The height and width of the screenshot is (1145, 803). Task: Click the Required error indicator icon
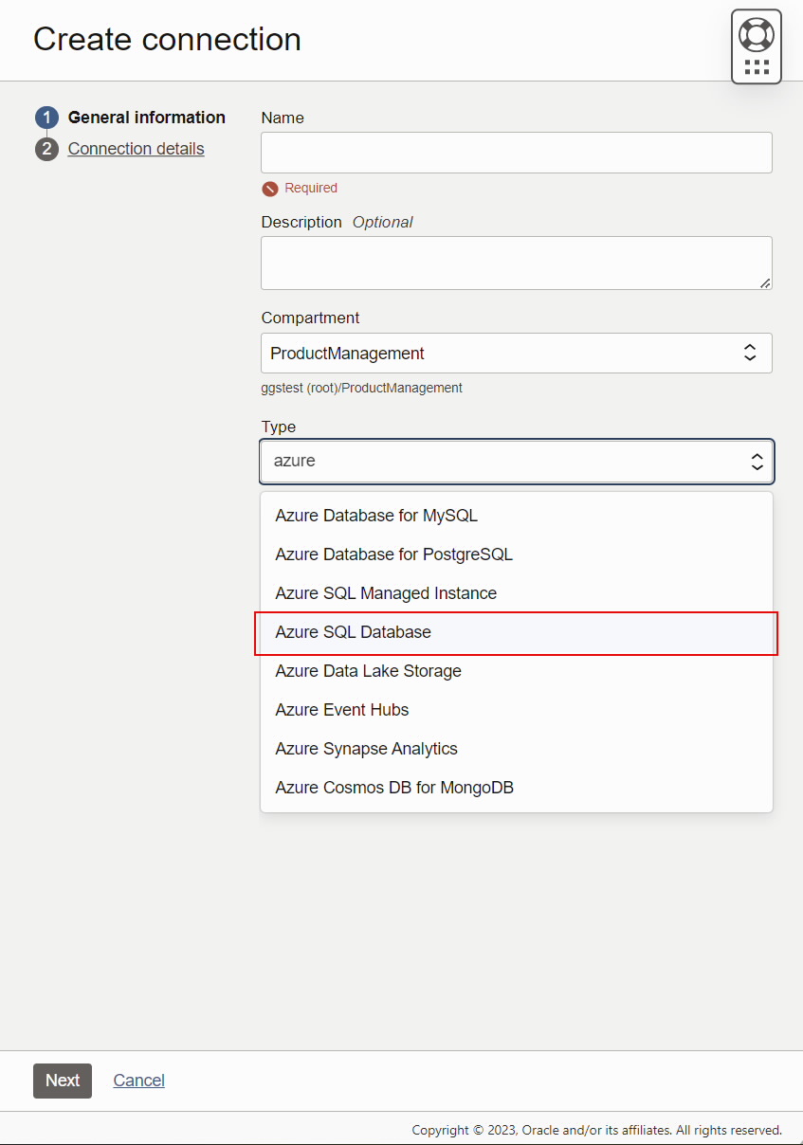tap(268, 188)
